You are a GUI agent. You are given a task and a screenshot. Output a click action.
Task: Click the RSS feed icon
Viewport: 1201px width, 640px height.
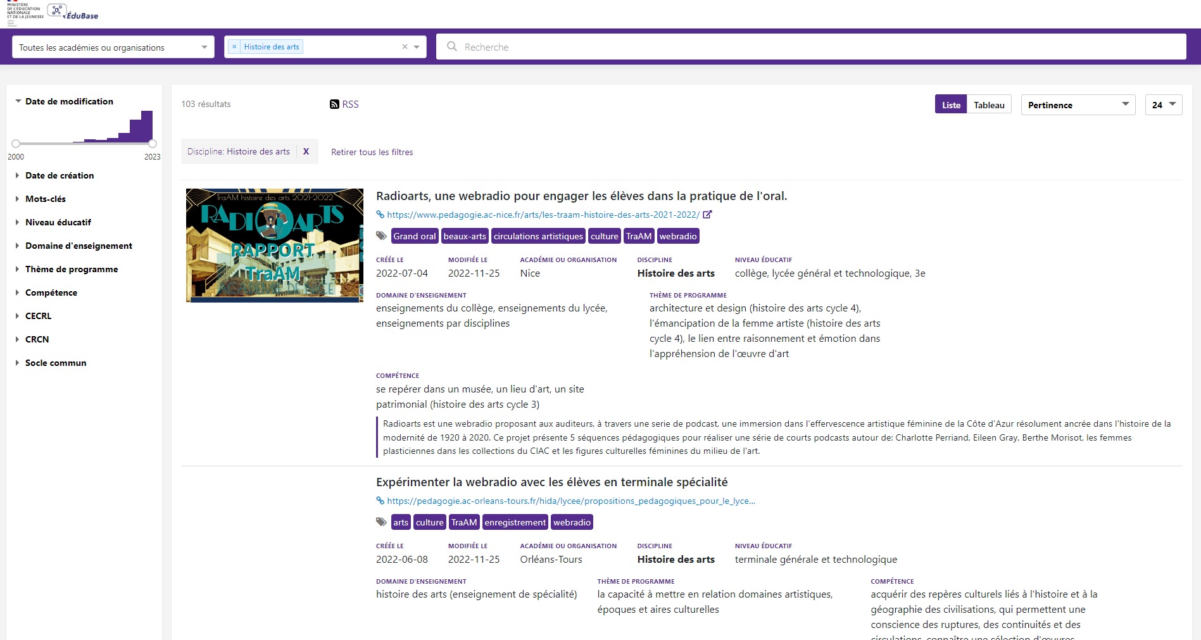[x=334, y=104]
